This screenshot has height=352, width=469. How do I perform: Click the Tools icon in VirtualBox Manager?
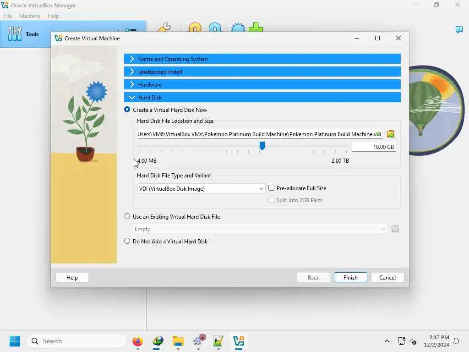(15, 34)
